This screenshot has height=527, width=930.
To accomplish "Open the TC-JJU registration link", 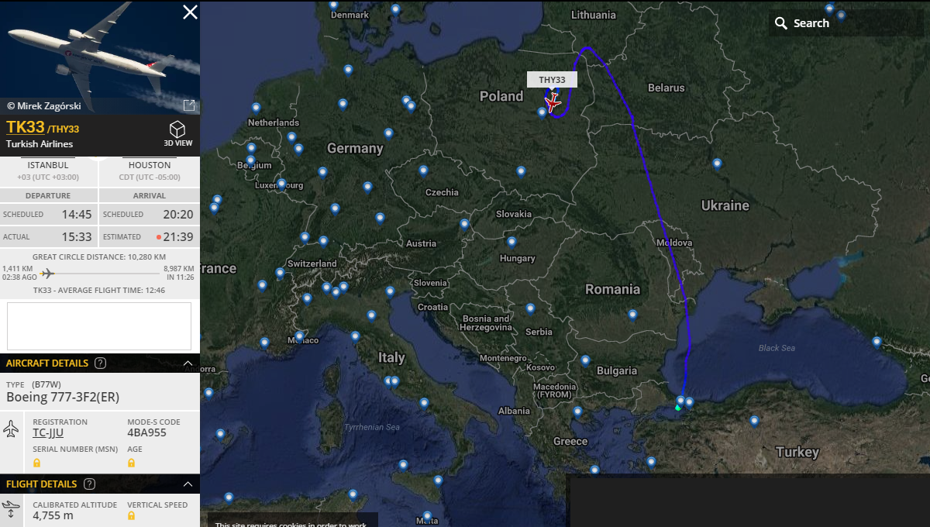I will pos(48,432).
